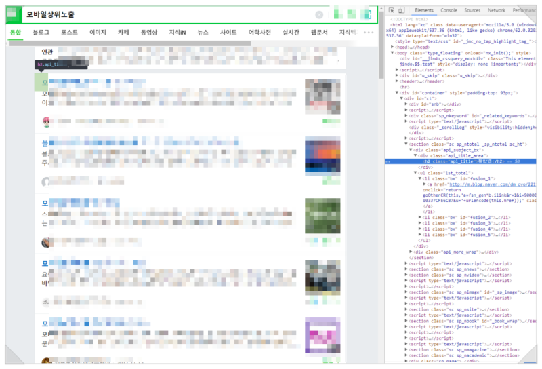Image resolution: width=542 pixels, height=369 pixels.
Task: Open the 카페 tab
Action: tap(123, 32)
